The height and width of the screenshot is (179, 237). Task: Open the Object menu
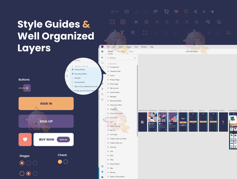pos(121,47)
